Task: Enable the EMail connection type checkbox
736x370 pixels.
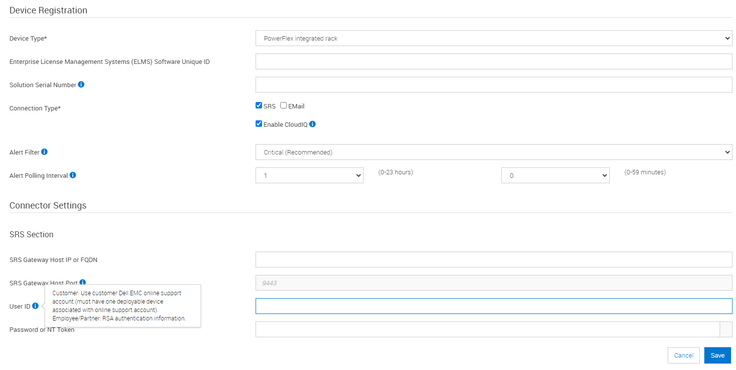Action: click(x=284, y=106)
